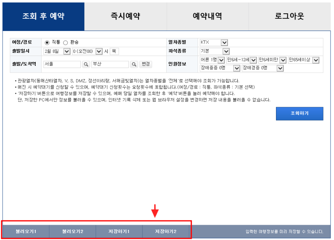Image resolution: width=334 pixels, height=240 pixels.
Task: Switch to the 예약내역 tab
Action: click(x=207, y=16)
